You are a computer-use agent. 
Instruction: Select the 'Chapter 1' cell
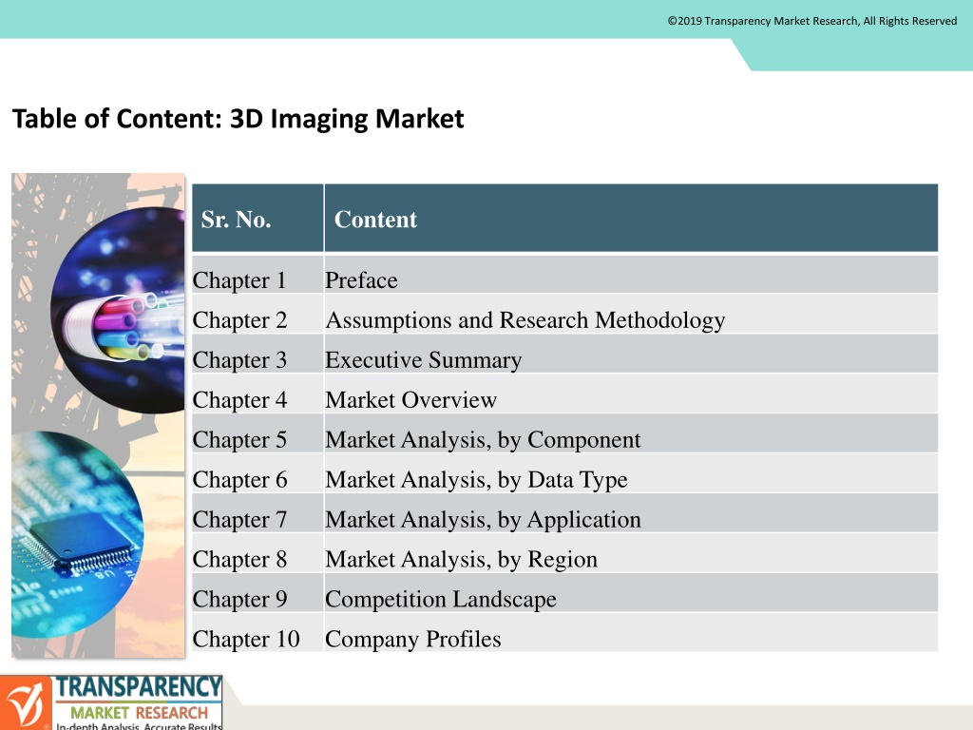point(258,275)
